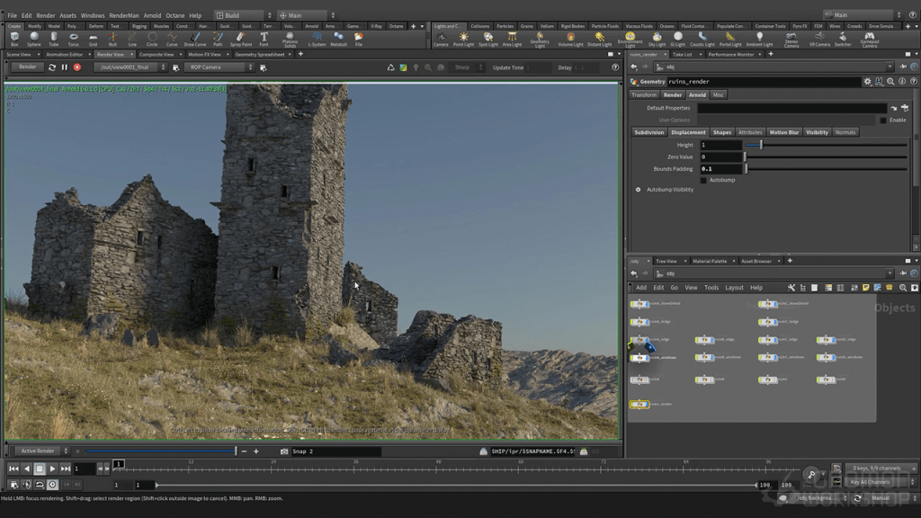Screen dimensions: 921x518
Task: Click the Torus shelf tool
Action: [x=74, y=39]
